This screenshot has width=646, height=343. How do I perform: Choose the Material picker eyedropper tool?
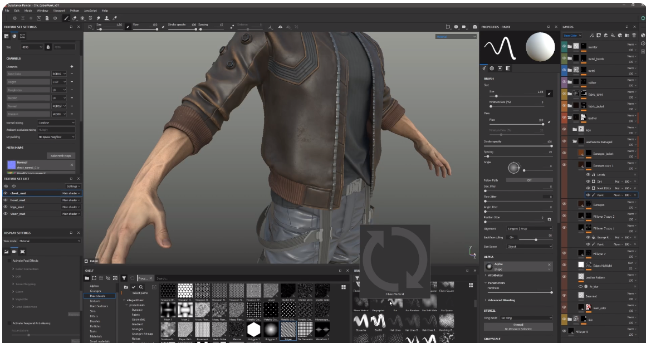coord(115,18)
